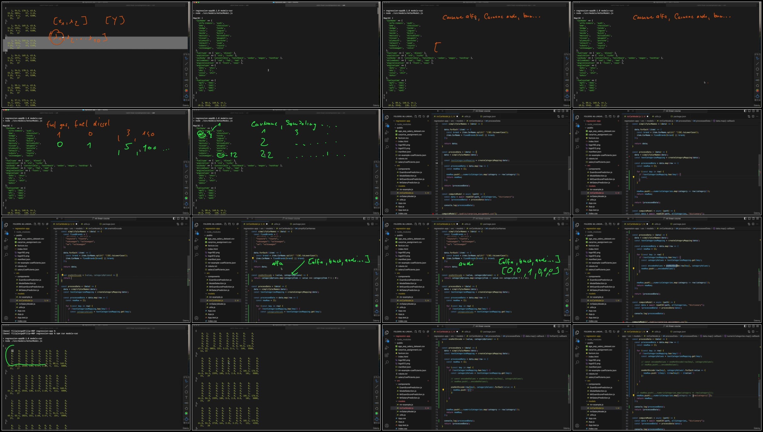763x432 pixels.
Task: Open Search icon in row 4, frame 4
Action: (577, 362)
